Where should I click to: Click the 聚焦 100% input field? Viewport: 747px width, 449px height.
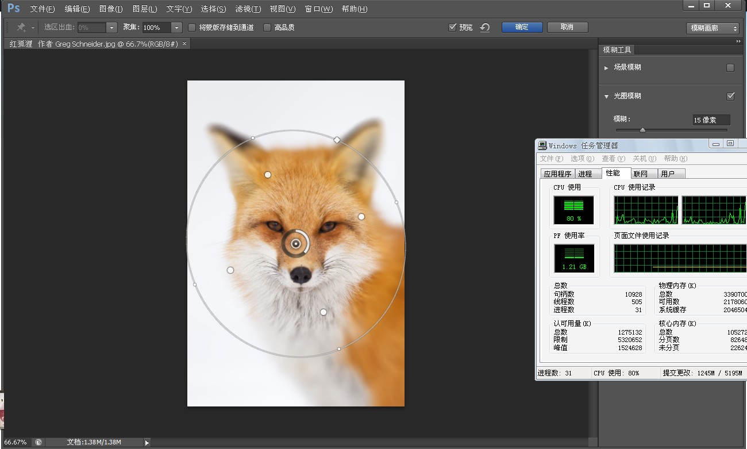[156, 28]
